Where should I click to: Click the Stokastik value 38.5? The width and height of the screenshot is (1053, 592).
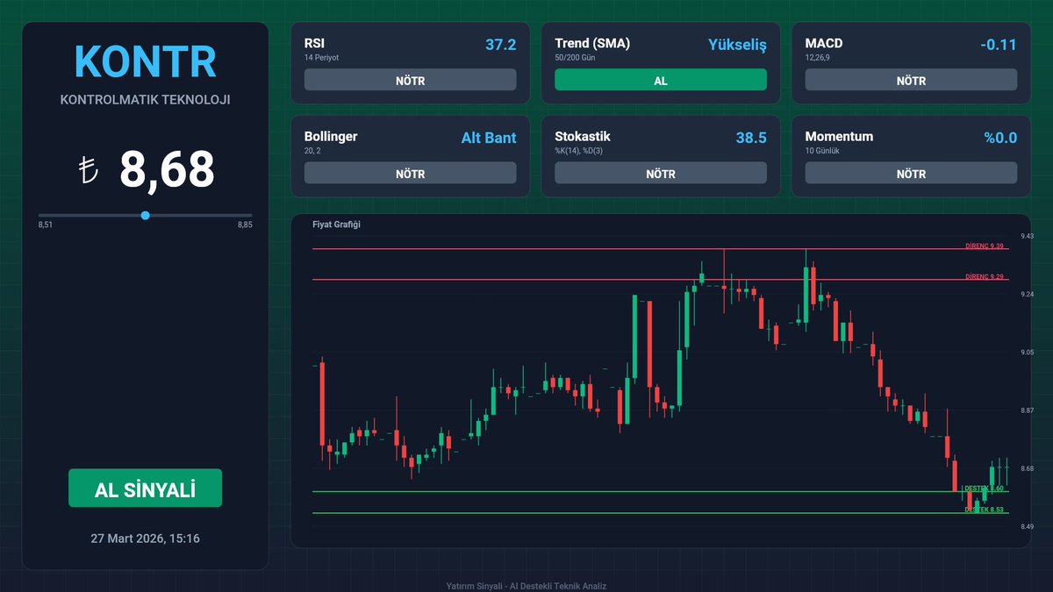pos(751,138)
